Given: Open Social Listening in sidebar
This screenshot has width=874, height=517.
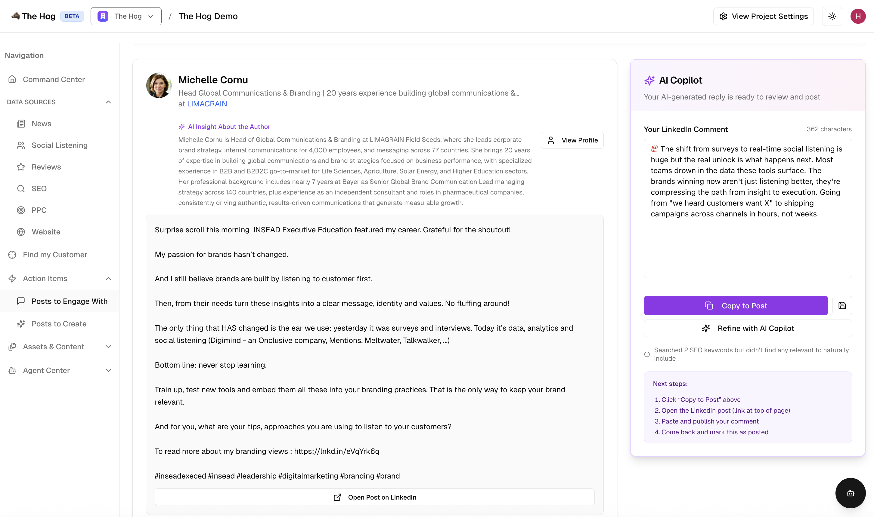Looking at the screenshot, I should tap(59, 145).
